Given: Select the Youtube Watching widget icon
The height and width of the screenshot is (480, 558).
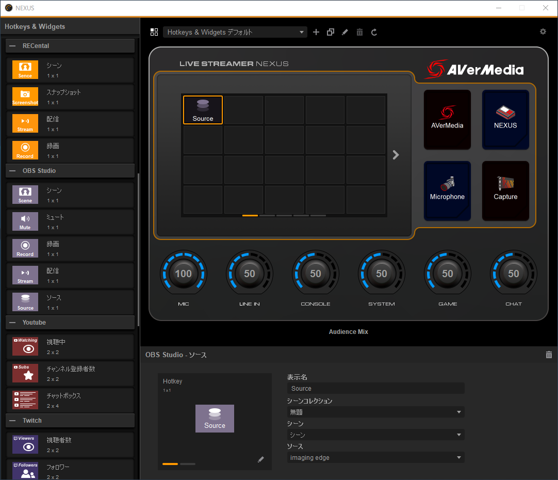Looking at the screenshot, I should [25, 346].
